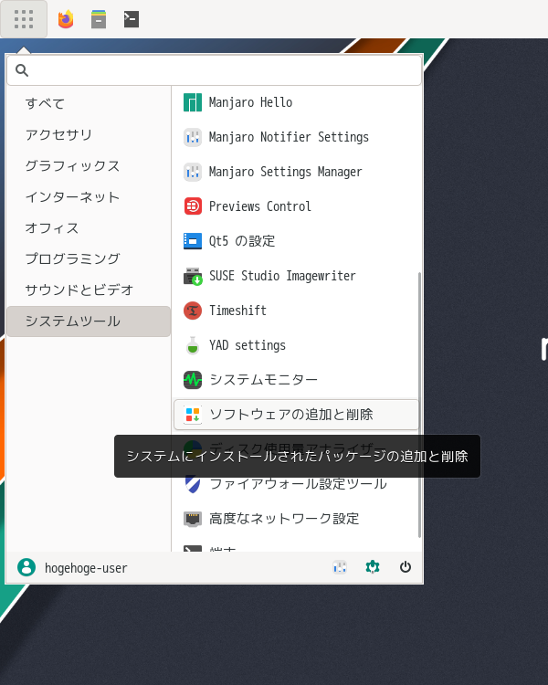The width and height of the screenshot is (548, 685).
Task: Click the green gear icon in footer
Action: [373, 567]
